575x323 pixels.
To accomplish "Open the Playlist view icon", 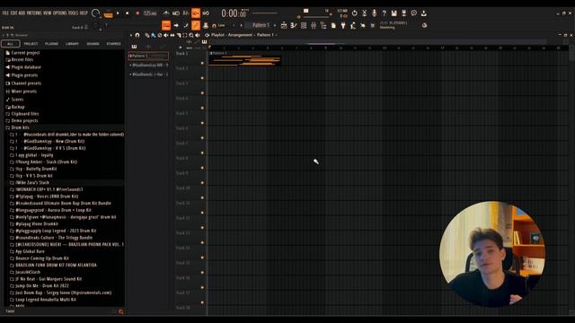I will 284,25.
